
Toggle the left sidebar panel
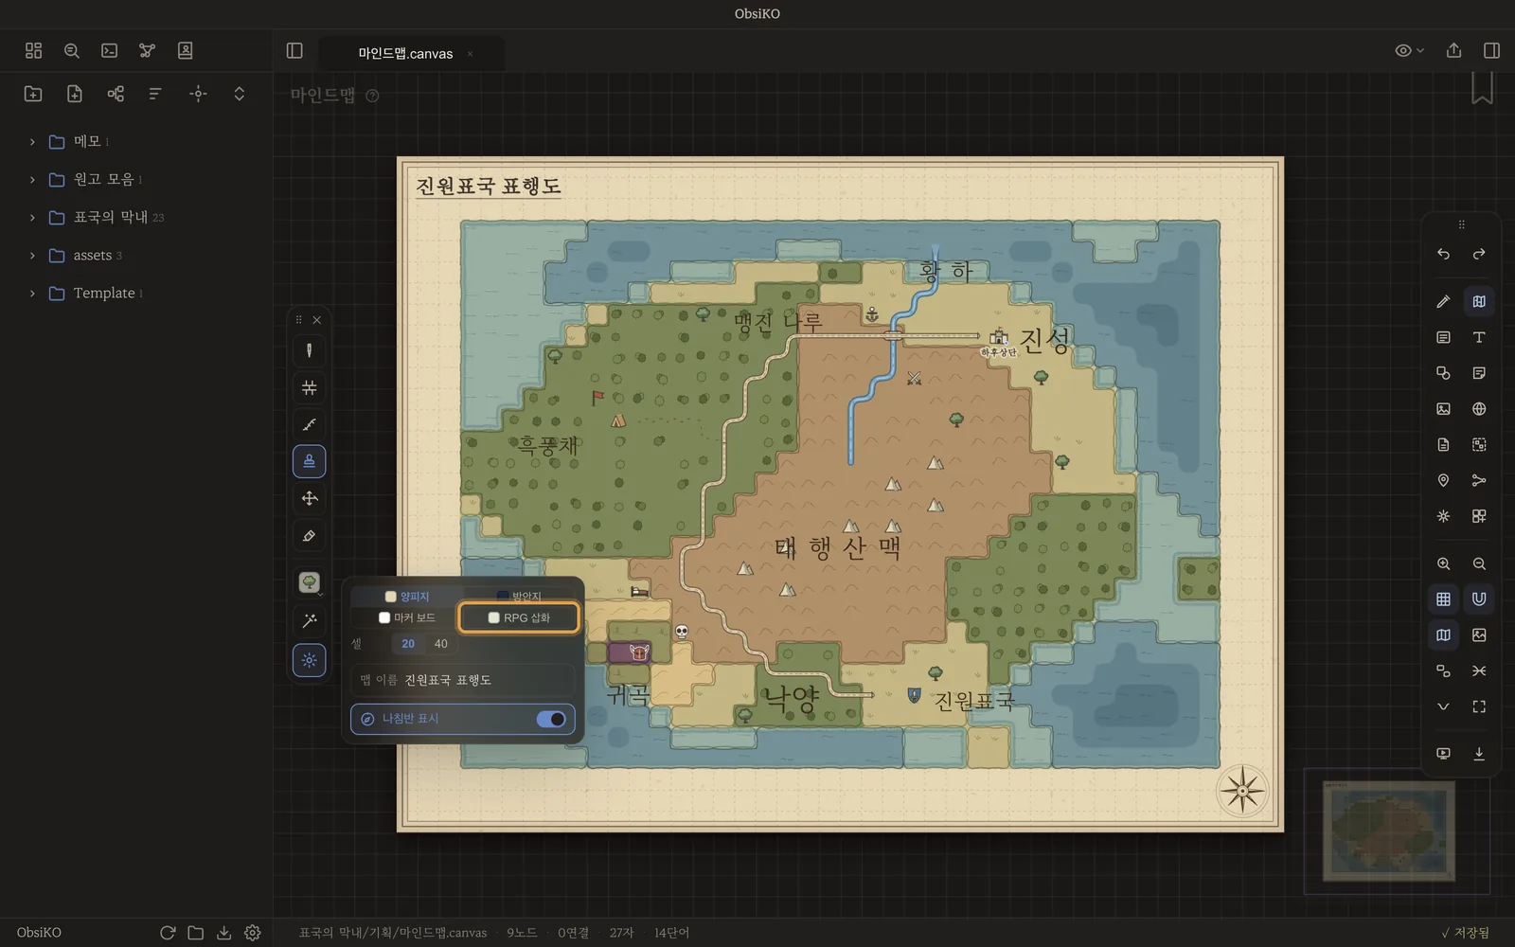[x=294, y=50]
